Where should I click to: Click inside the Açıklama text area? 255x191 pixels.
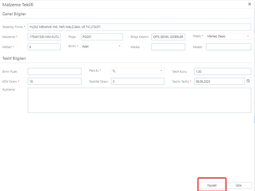[139, 100]
